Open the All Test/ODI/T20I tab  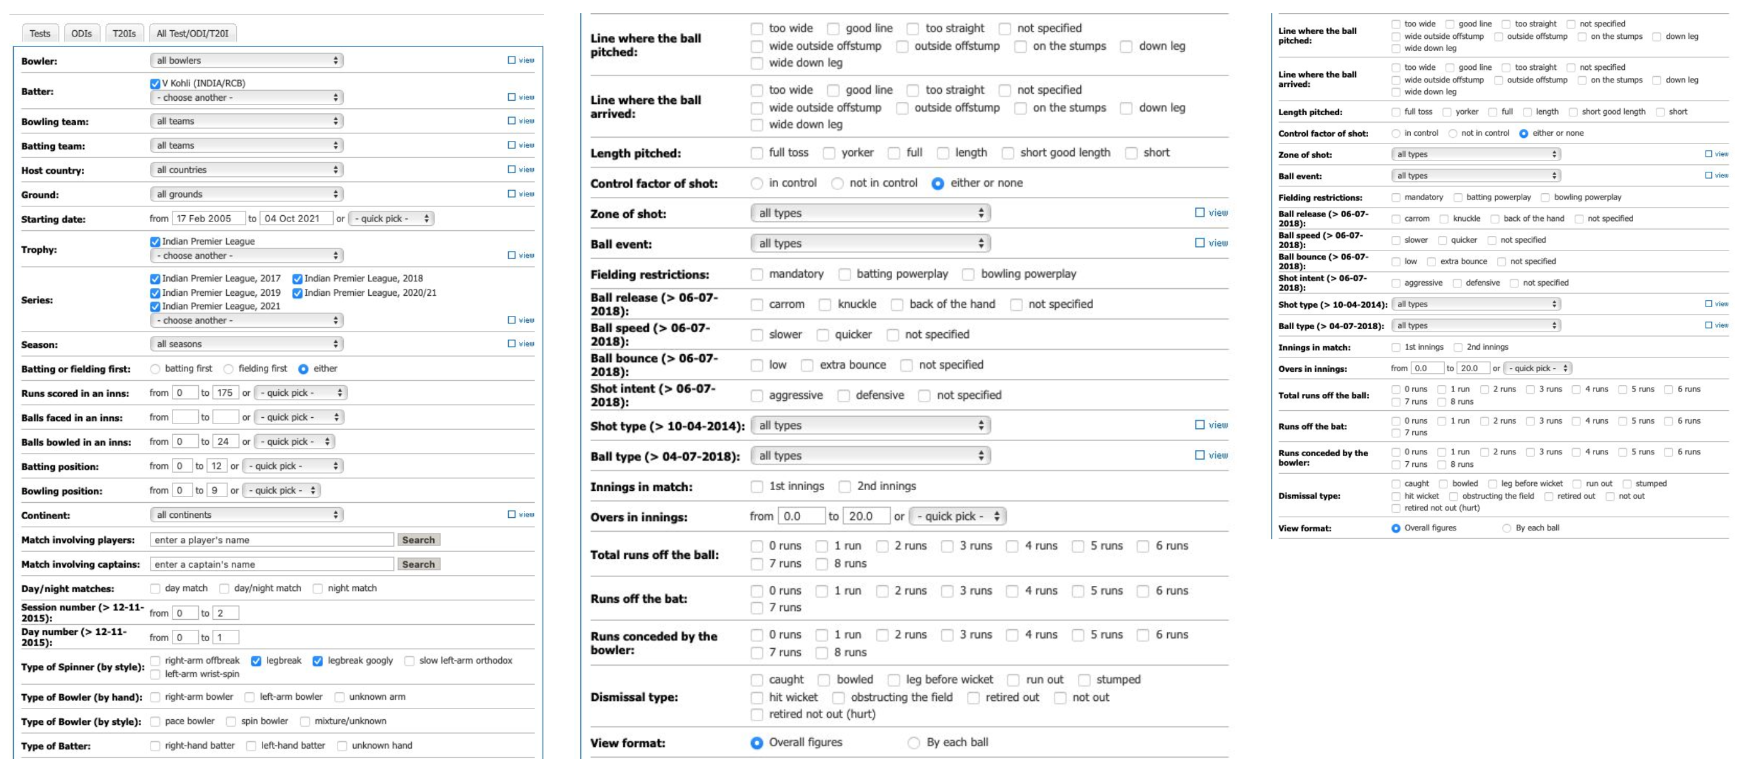click(x=193, y=33)
